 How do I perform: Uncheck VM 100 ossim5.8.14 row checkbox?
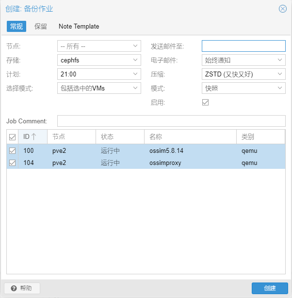pyautogui.click(x=13, y=151)
